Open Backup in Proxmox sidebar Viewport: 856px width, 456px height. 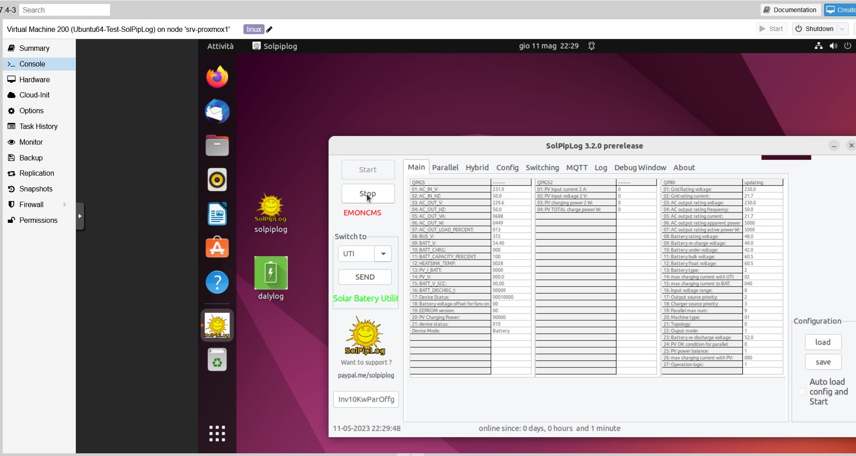(39, 158)
